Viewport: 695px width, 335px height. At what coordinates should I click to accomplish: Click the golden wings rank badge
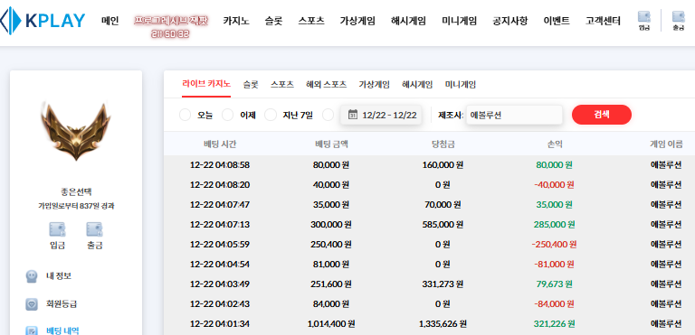coord(76,132)
